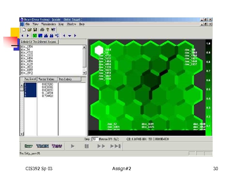Click the Print toolbar icon
The height and width of the screenshot is (174, 232).
pos(42,30)
